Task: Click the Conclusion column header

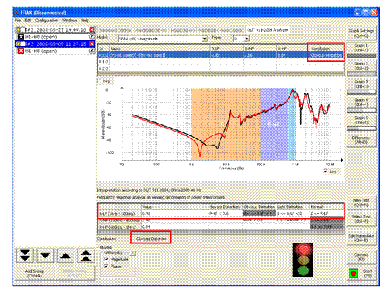Action: point(327,49)
